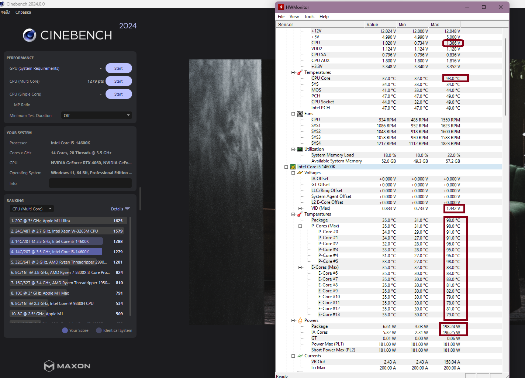Open HWMonitor Help menu
The image size is (525, 378).
coord(324,17)
